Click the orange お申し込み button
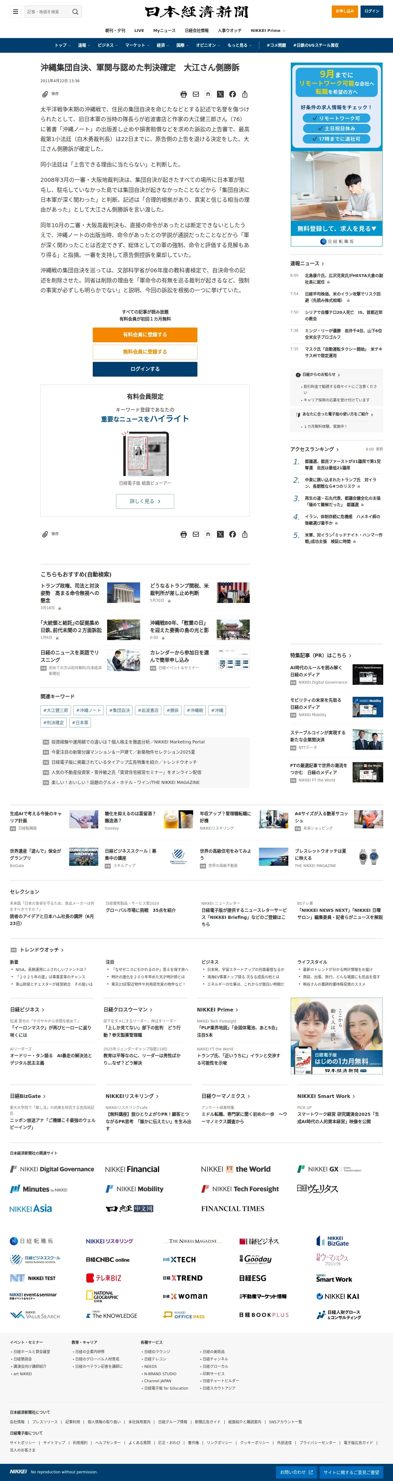This screenshot has height=1481, width=393. pos(345,11)
